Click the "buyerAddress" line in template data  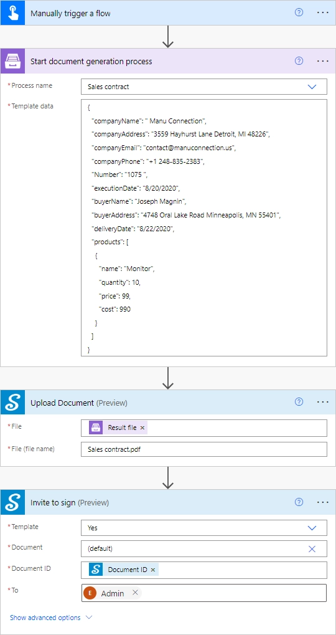point(187,215)
